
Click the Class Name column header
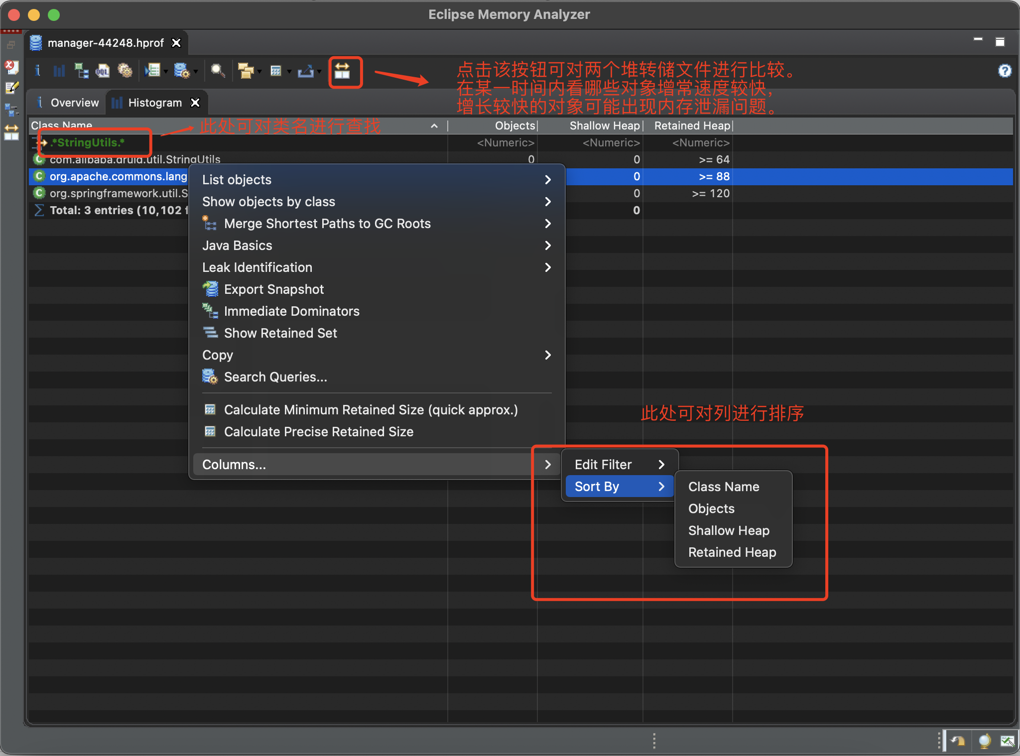[238, 126]
